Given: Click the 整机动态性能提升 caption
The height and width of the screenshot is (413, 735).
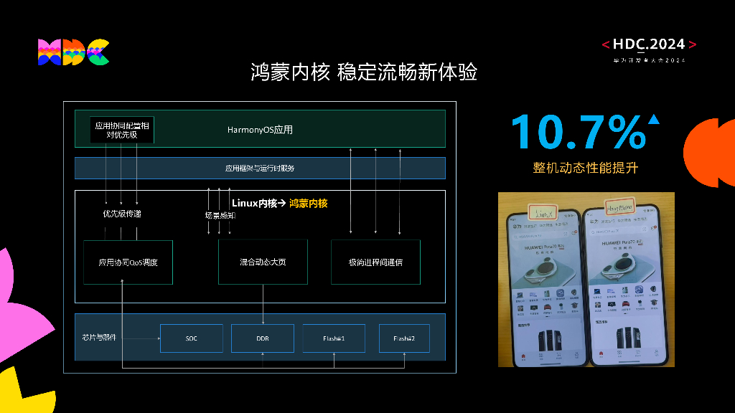Looking at the screenshot, I should pos(586,168).
